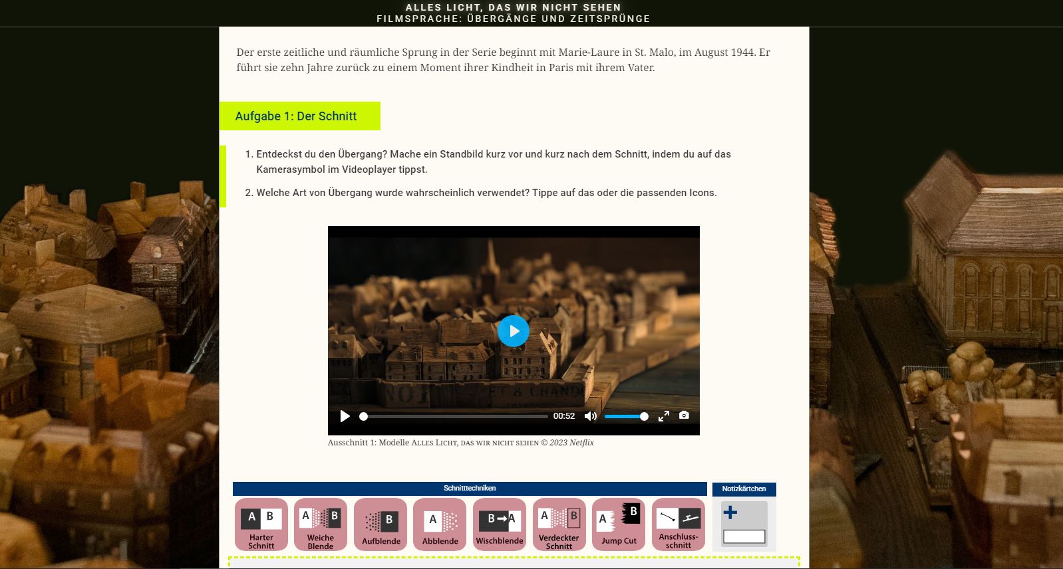Select the Jump Cut icon
Viewport: 1063px width, 569px height.
tap(619, 524)
